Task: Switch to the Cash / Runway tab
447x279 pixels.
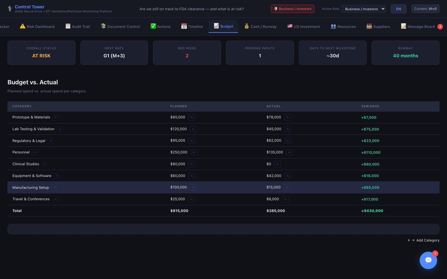Action: pyautogui.click(x=260, y=27)
